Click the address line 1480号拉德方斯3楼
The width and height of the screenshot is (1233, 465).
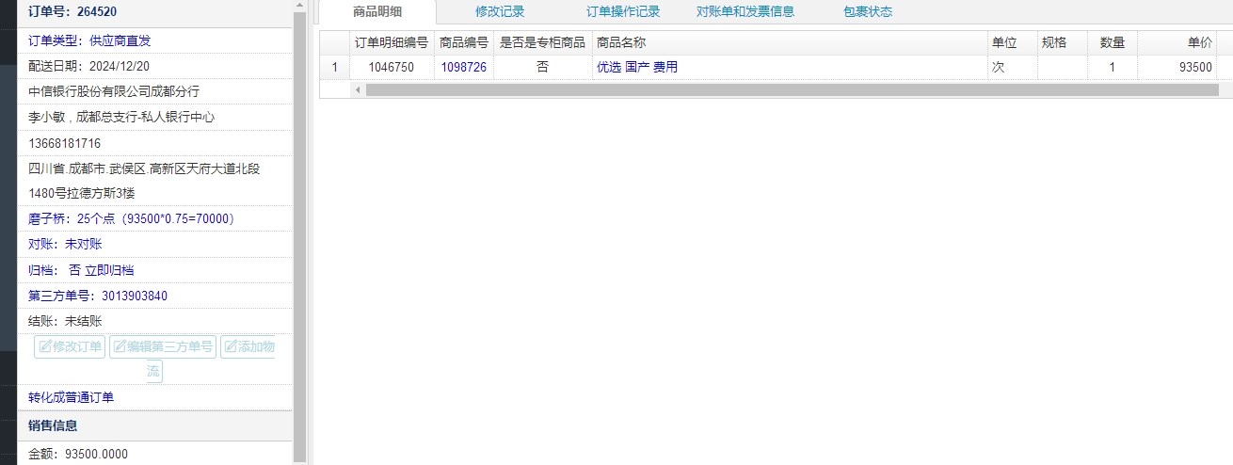pos(82,192)
